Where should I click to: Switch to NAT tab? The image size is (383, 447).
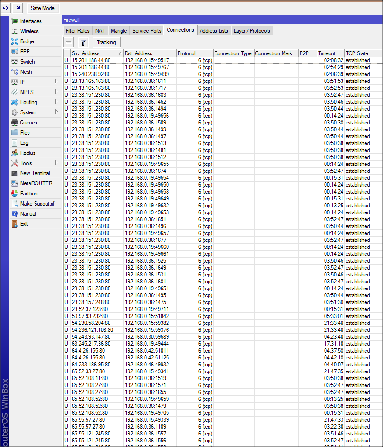[x=100, y=31]
